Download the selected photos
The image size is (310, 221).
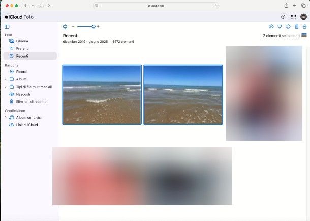(288, 26)
